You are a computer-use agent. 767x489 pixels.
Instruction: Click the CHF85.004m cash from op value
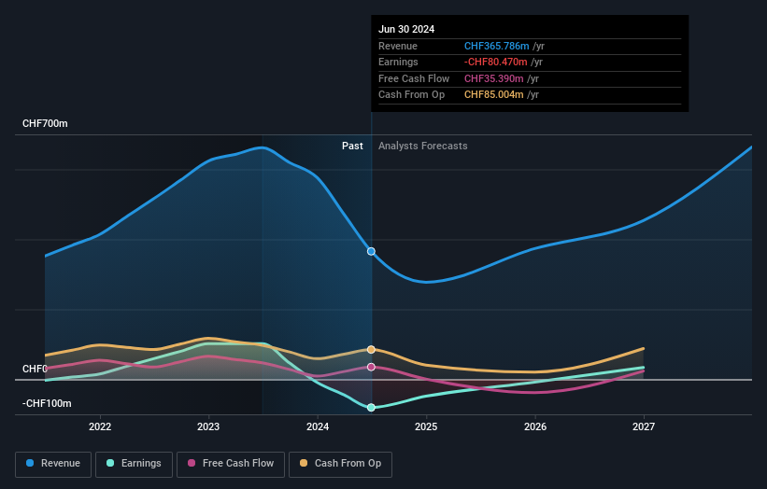point(493,95)
